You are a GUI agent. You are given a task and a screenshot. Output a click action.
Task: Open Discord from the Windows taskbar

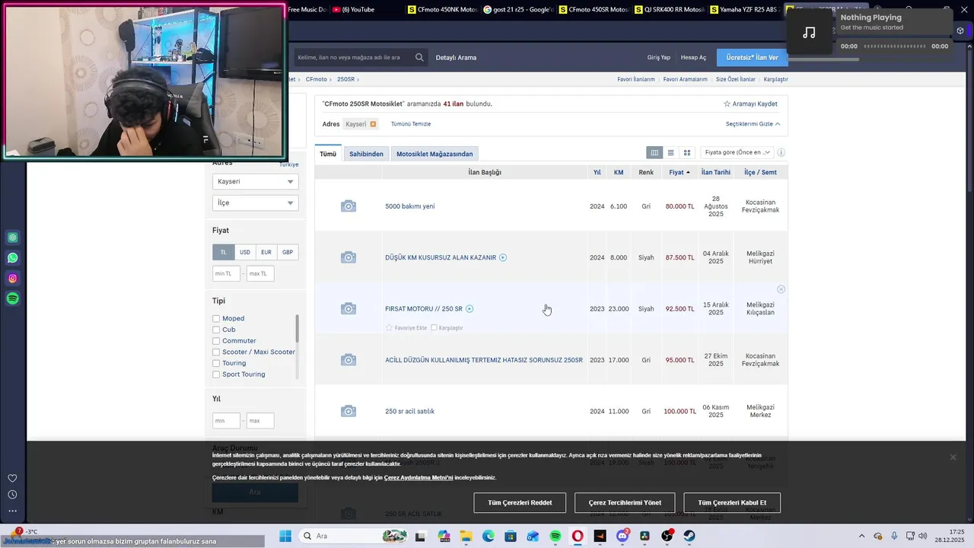pyautogui.click(x=622, y=536)
